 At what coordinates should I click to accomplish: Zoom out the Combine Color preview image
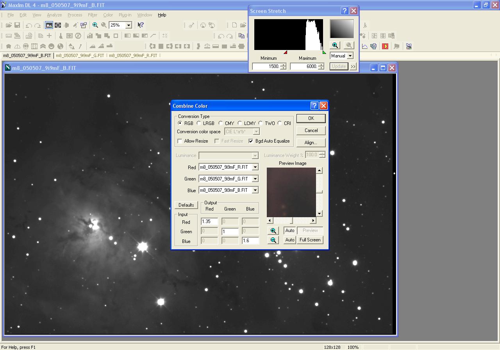[x=273, y=240]
